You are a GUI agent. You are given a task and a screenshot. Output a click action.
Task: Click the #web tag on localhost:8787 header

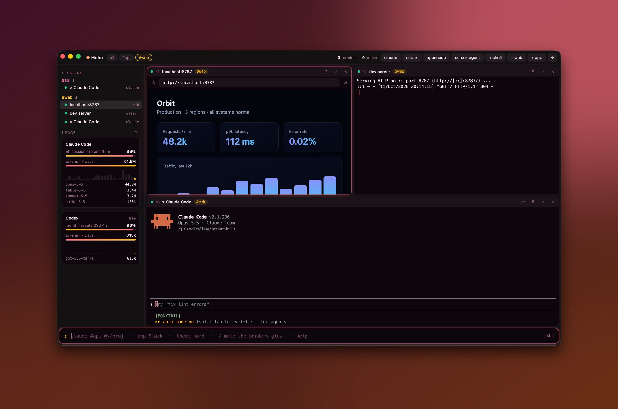201,72
